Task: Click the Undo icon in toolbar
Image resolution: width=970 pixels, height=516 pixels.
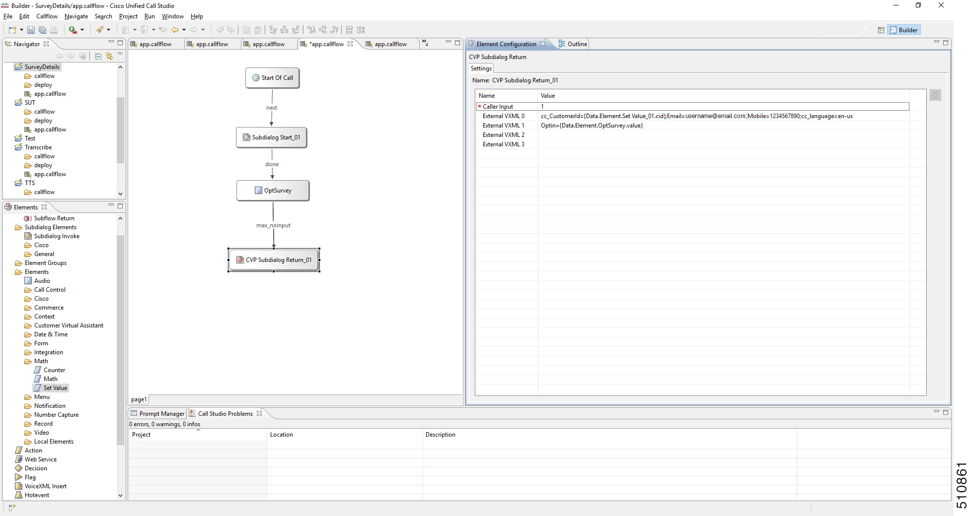Action: [x=220, y=30]
